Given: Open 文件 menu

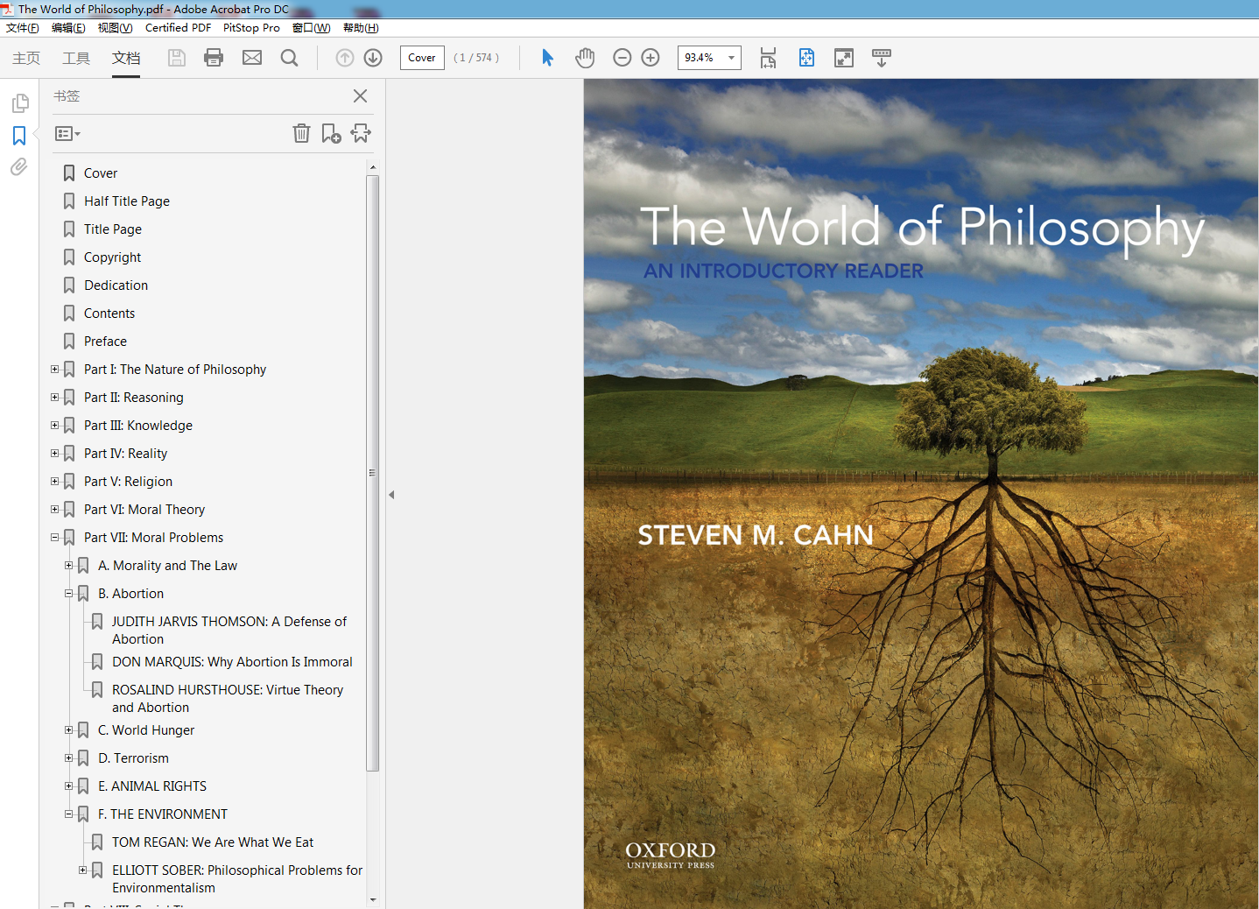Looking at the screenshot, I should tap(23, 28).
